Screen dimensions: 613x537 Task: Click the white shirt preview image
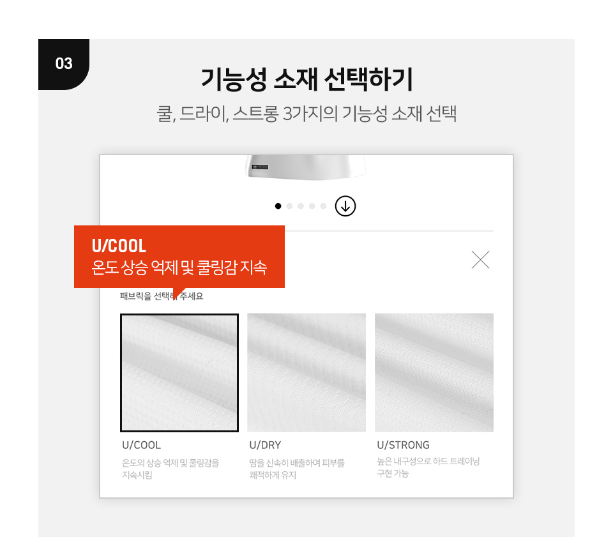coord(306,167)
